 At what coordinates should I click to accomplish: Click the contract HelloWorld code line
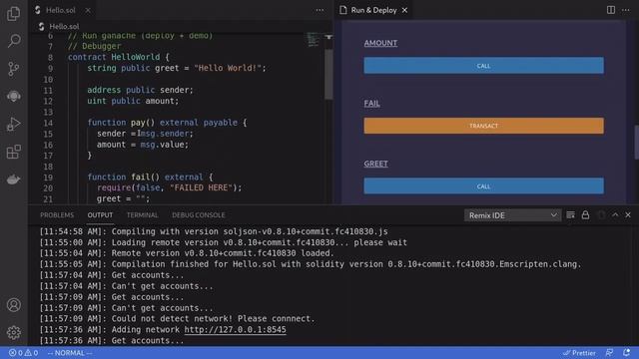point(119,57)
